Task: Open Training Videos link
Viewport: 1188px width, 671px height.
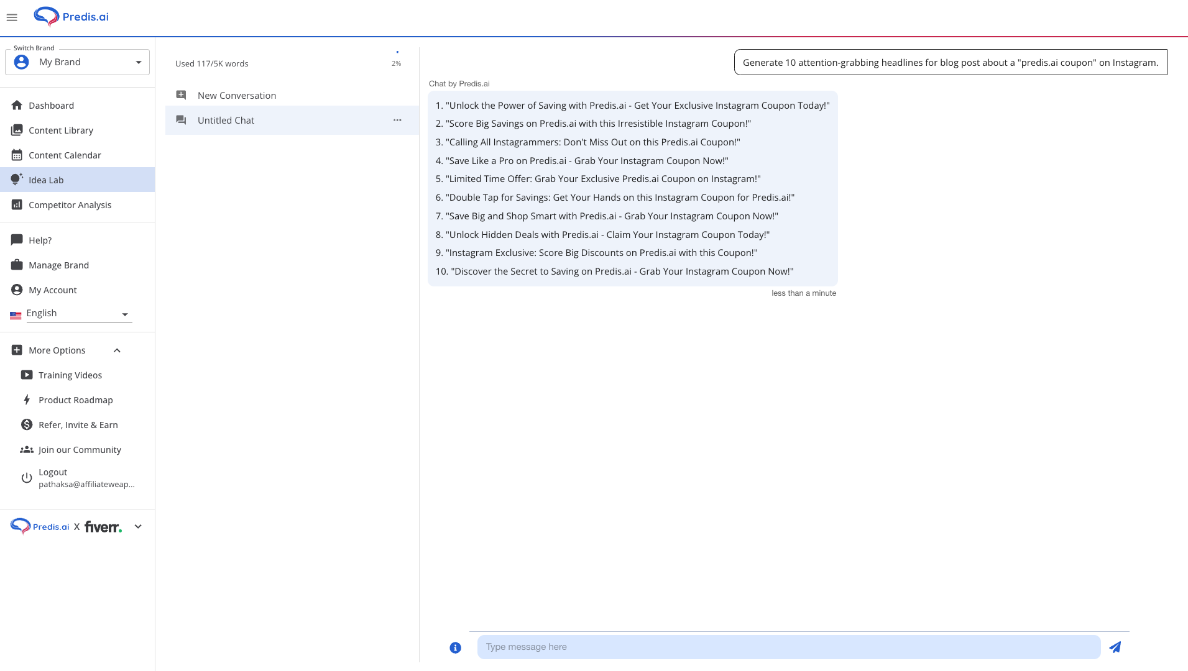Action: click(x=70, y=375)
